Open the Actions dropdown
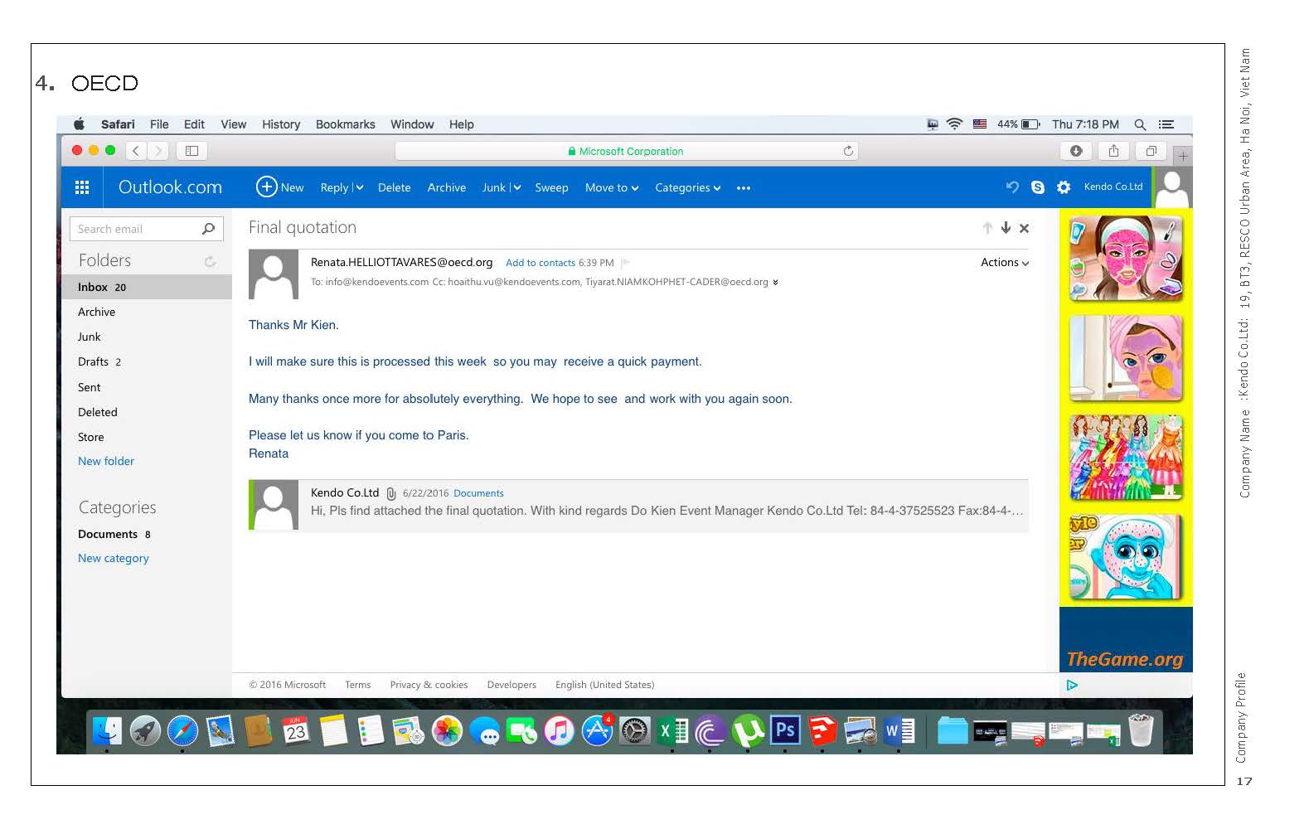The image size is (1309, 829). pyautogui.click(x=1005, y=262)
